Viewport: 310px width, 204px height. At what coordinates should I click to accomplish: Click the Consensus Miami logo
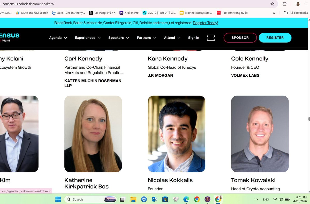[x=10, y=37]
